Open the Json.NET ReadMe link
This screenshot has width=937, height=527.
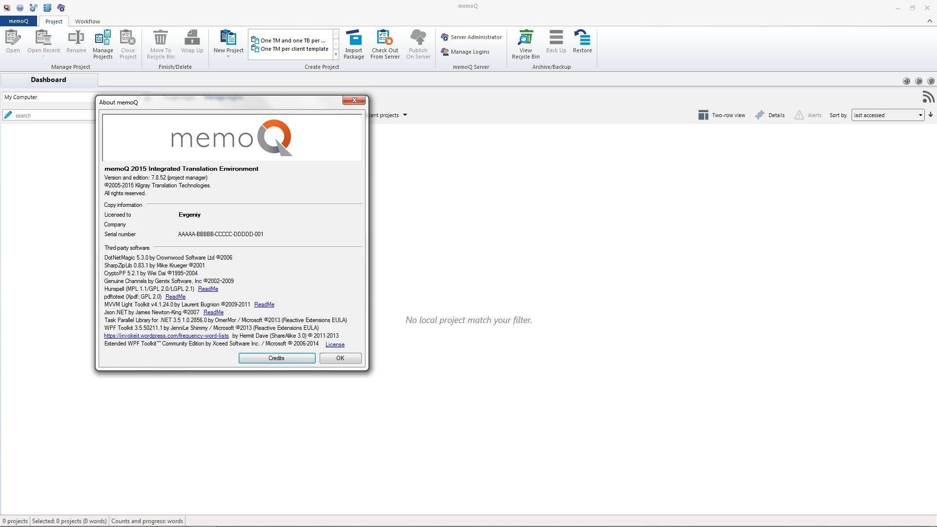pos(213,312)
